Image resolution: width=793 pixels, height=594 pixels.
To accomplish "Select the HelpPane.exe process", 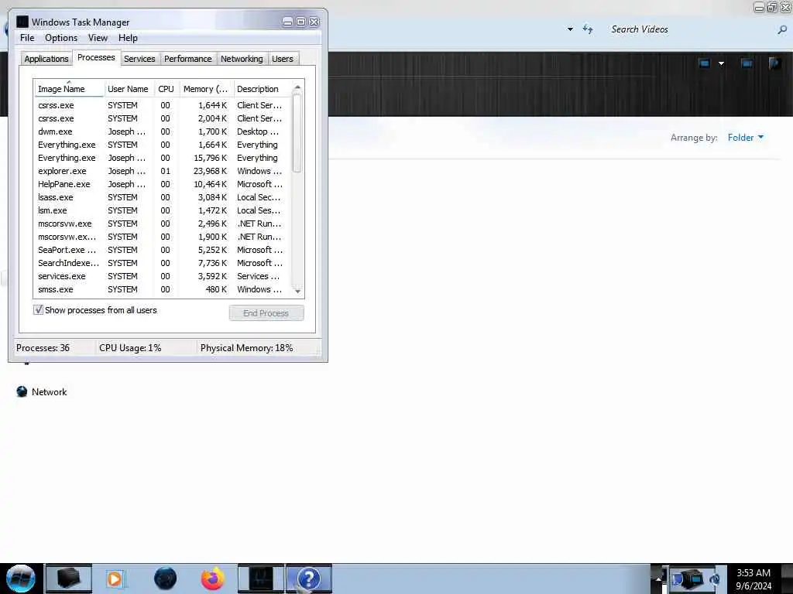I will (x=162, y=184).
